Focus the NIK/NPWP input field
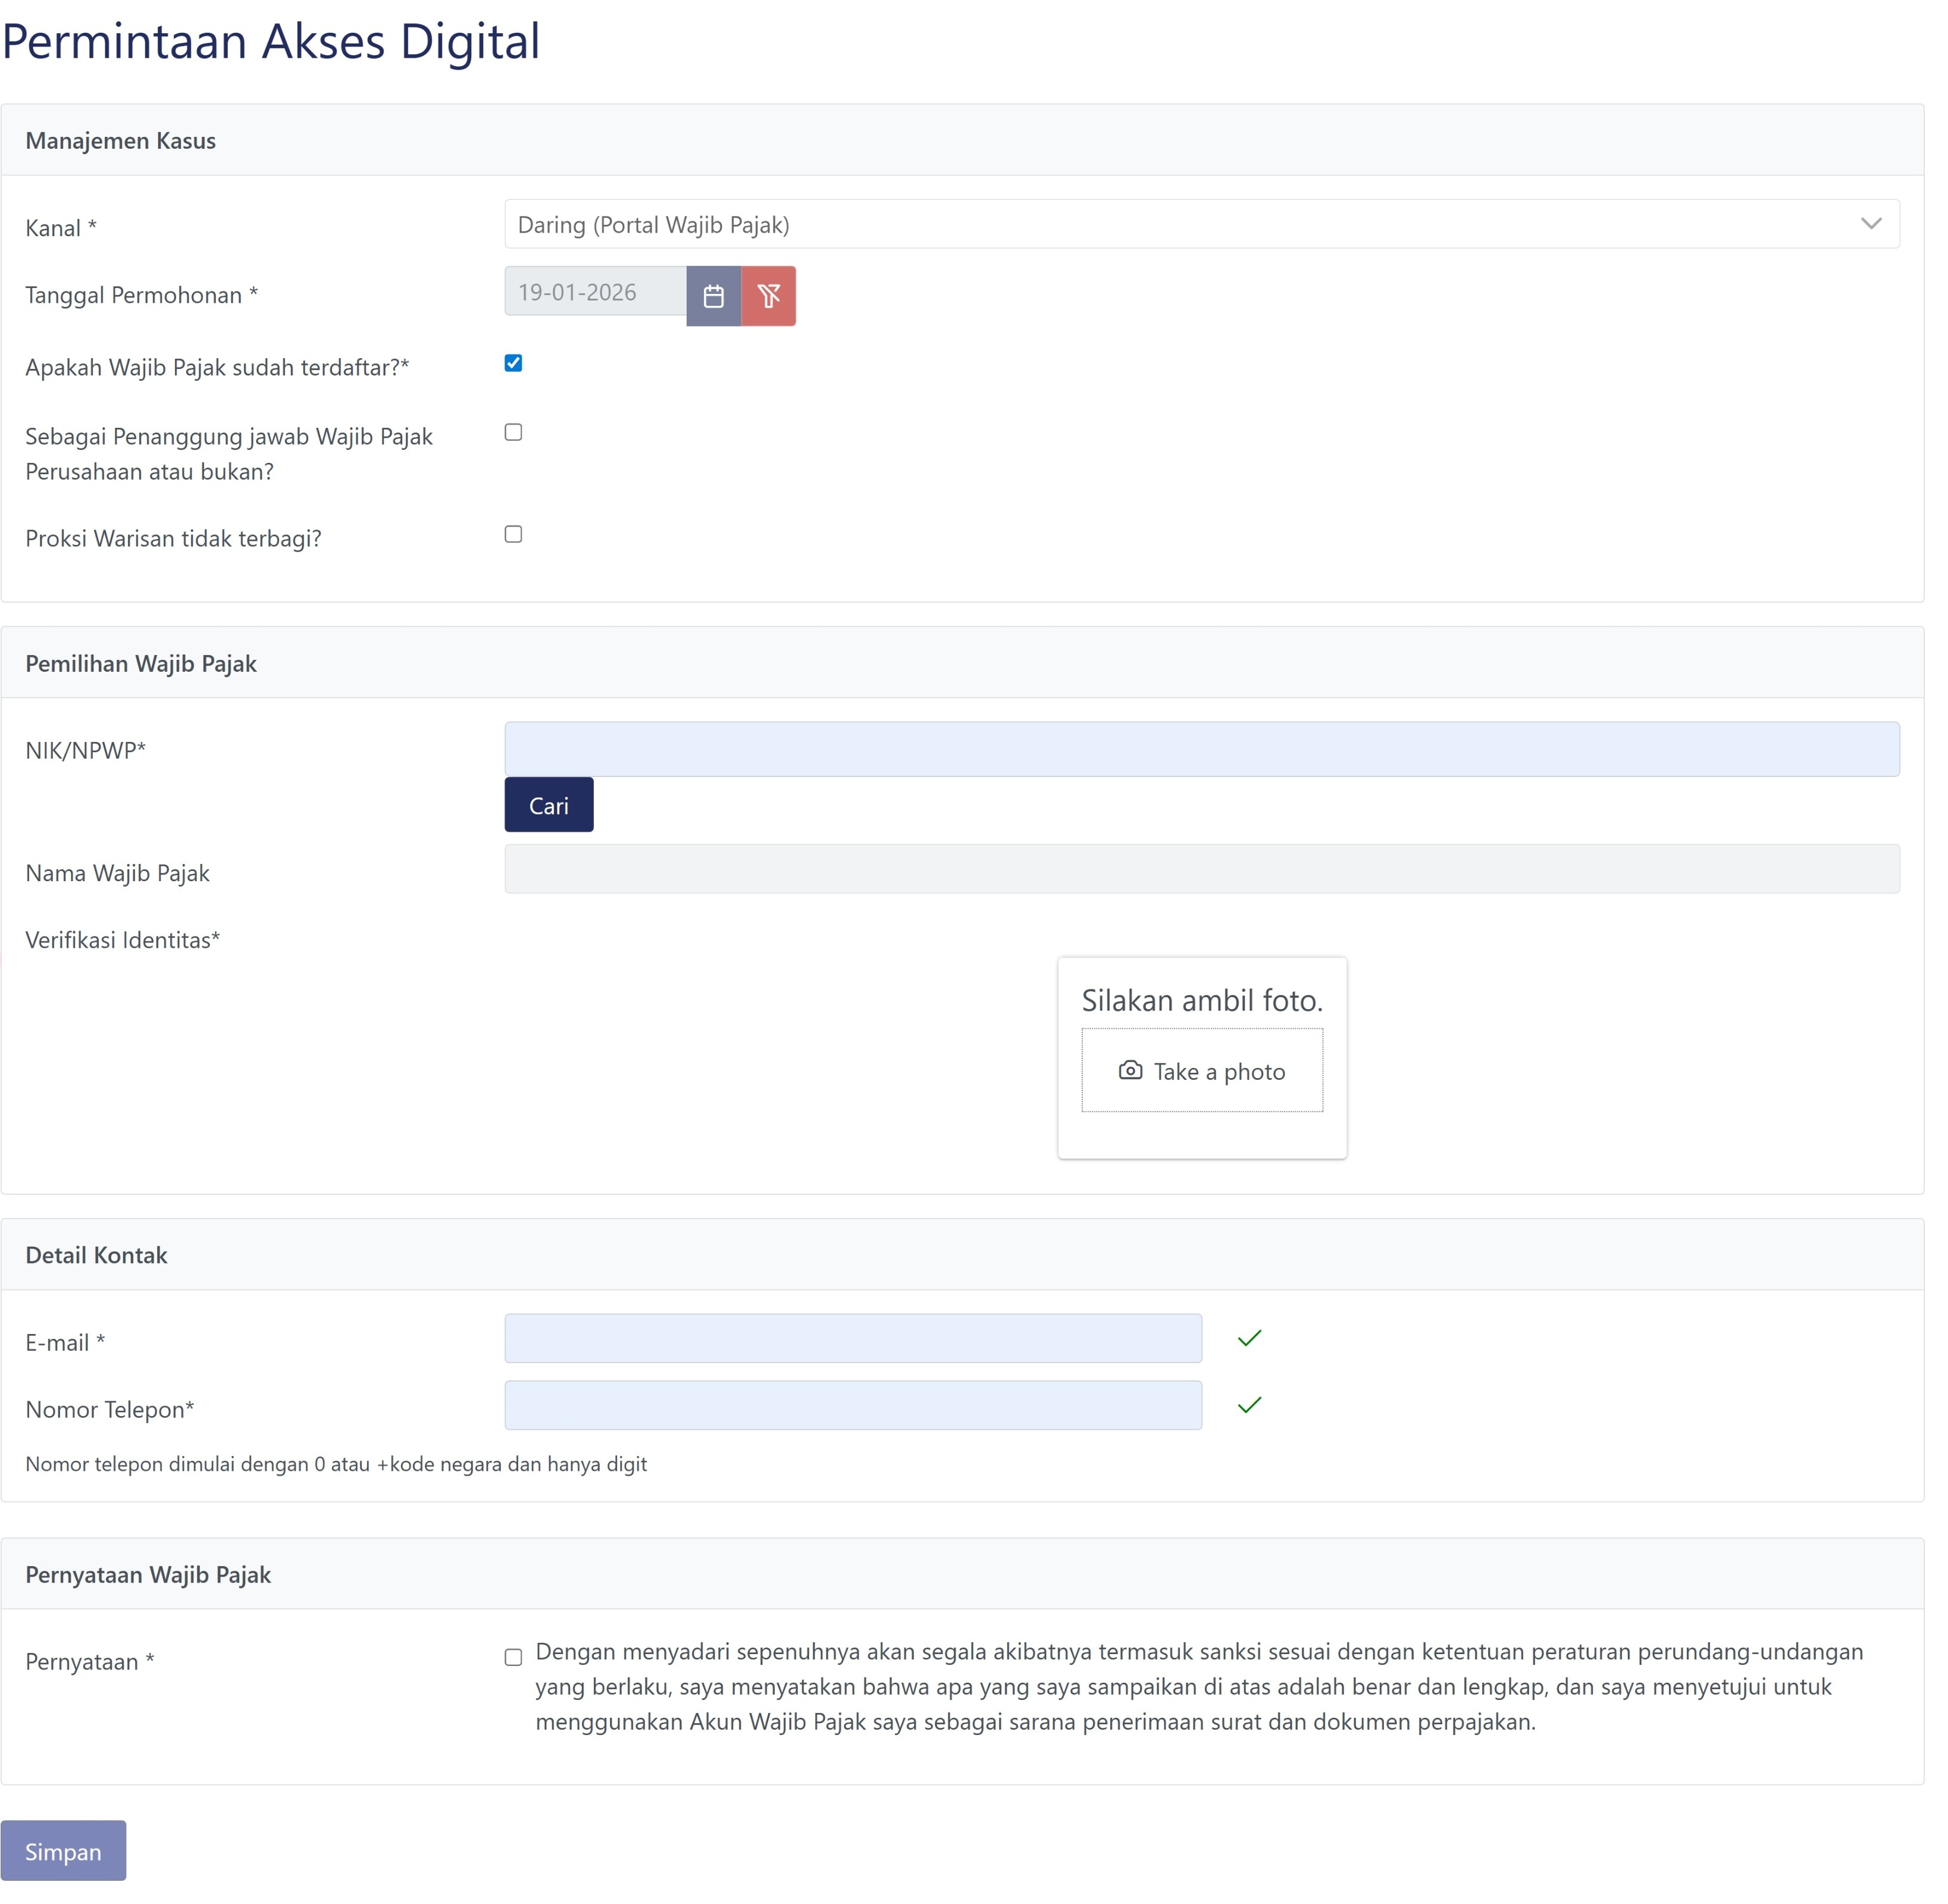Viewport: 1948px width, 1904px height. [x=1201, y=749]
